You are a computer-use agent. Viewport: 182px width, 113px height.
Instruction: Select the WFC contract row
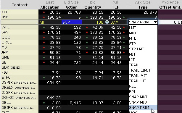click(20, 27)
